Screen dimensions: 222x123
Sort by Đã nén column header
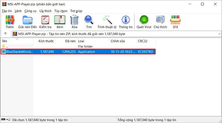[66, 41]
